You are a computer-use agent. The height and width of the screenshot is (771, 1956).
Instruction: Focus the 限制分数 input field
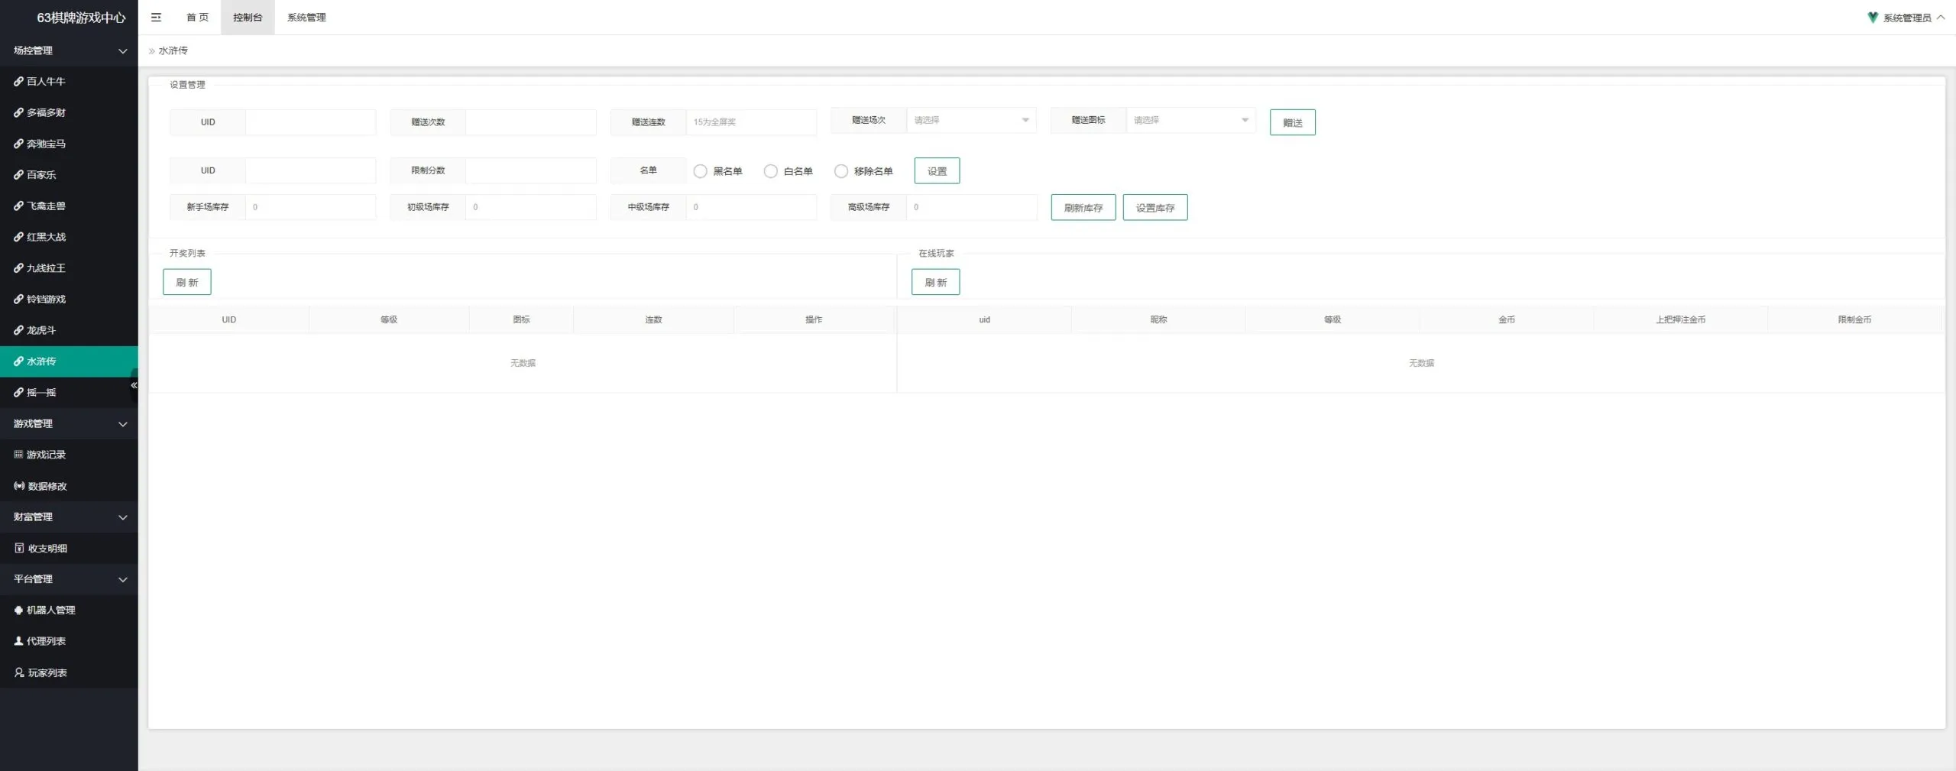coord(530,170)
